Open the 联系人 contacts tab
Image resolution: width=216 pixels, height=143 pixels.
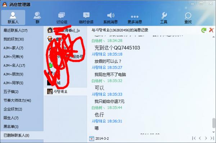[13, 18]
